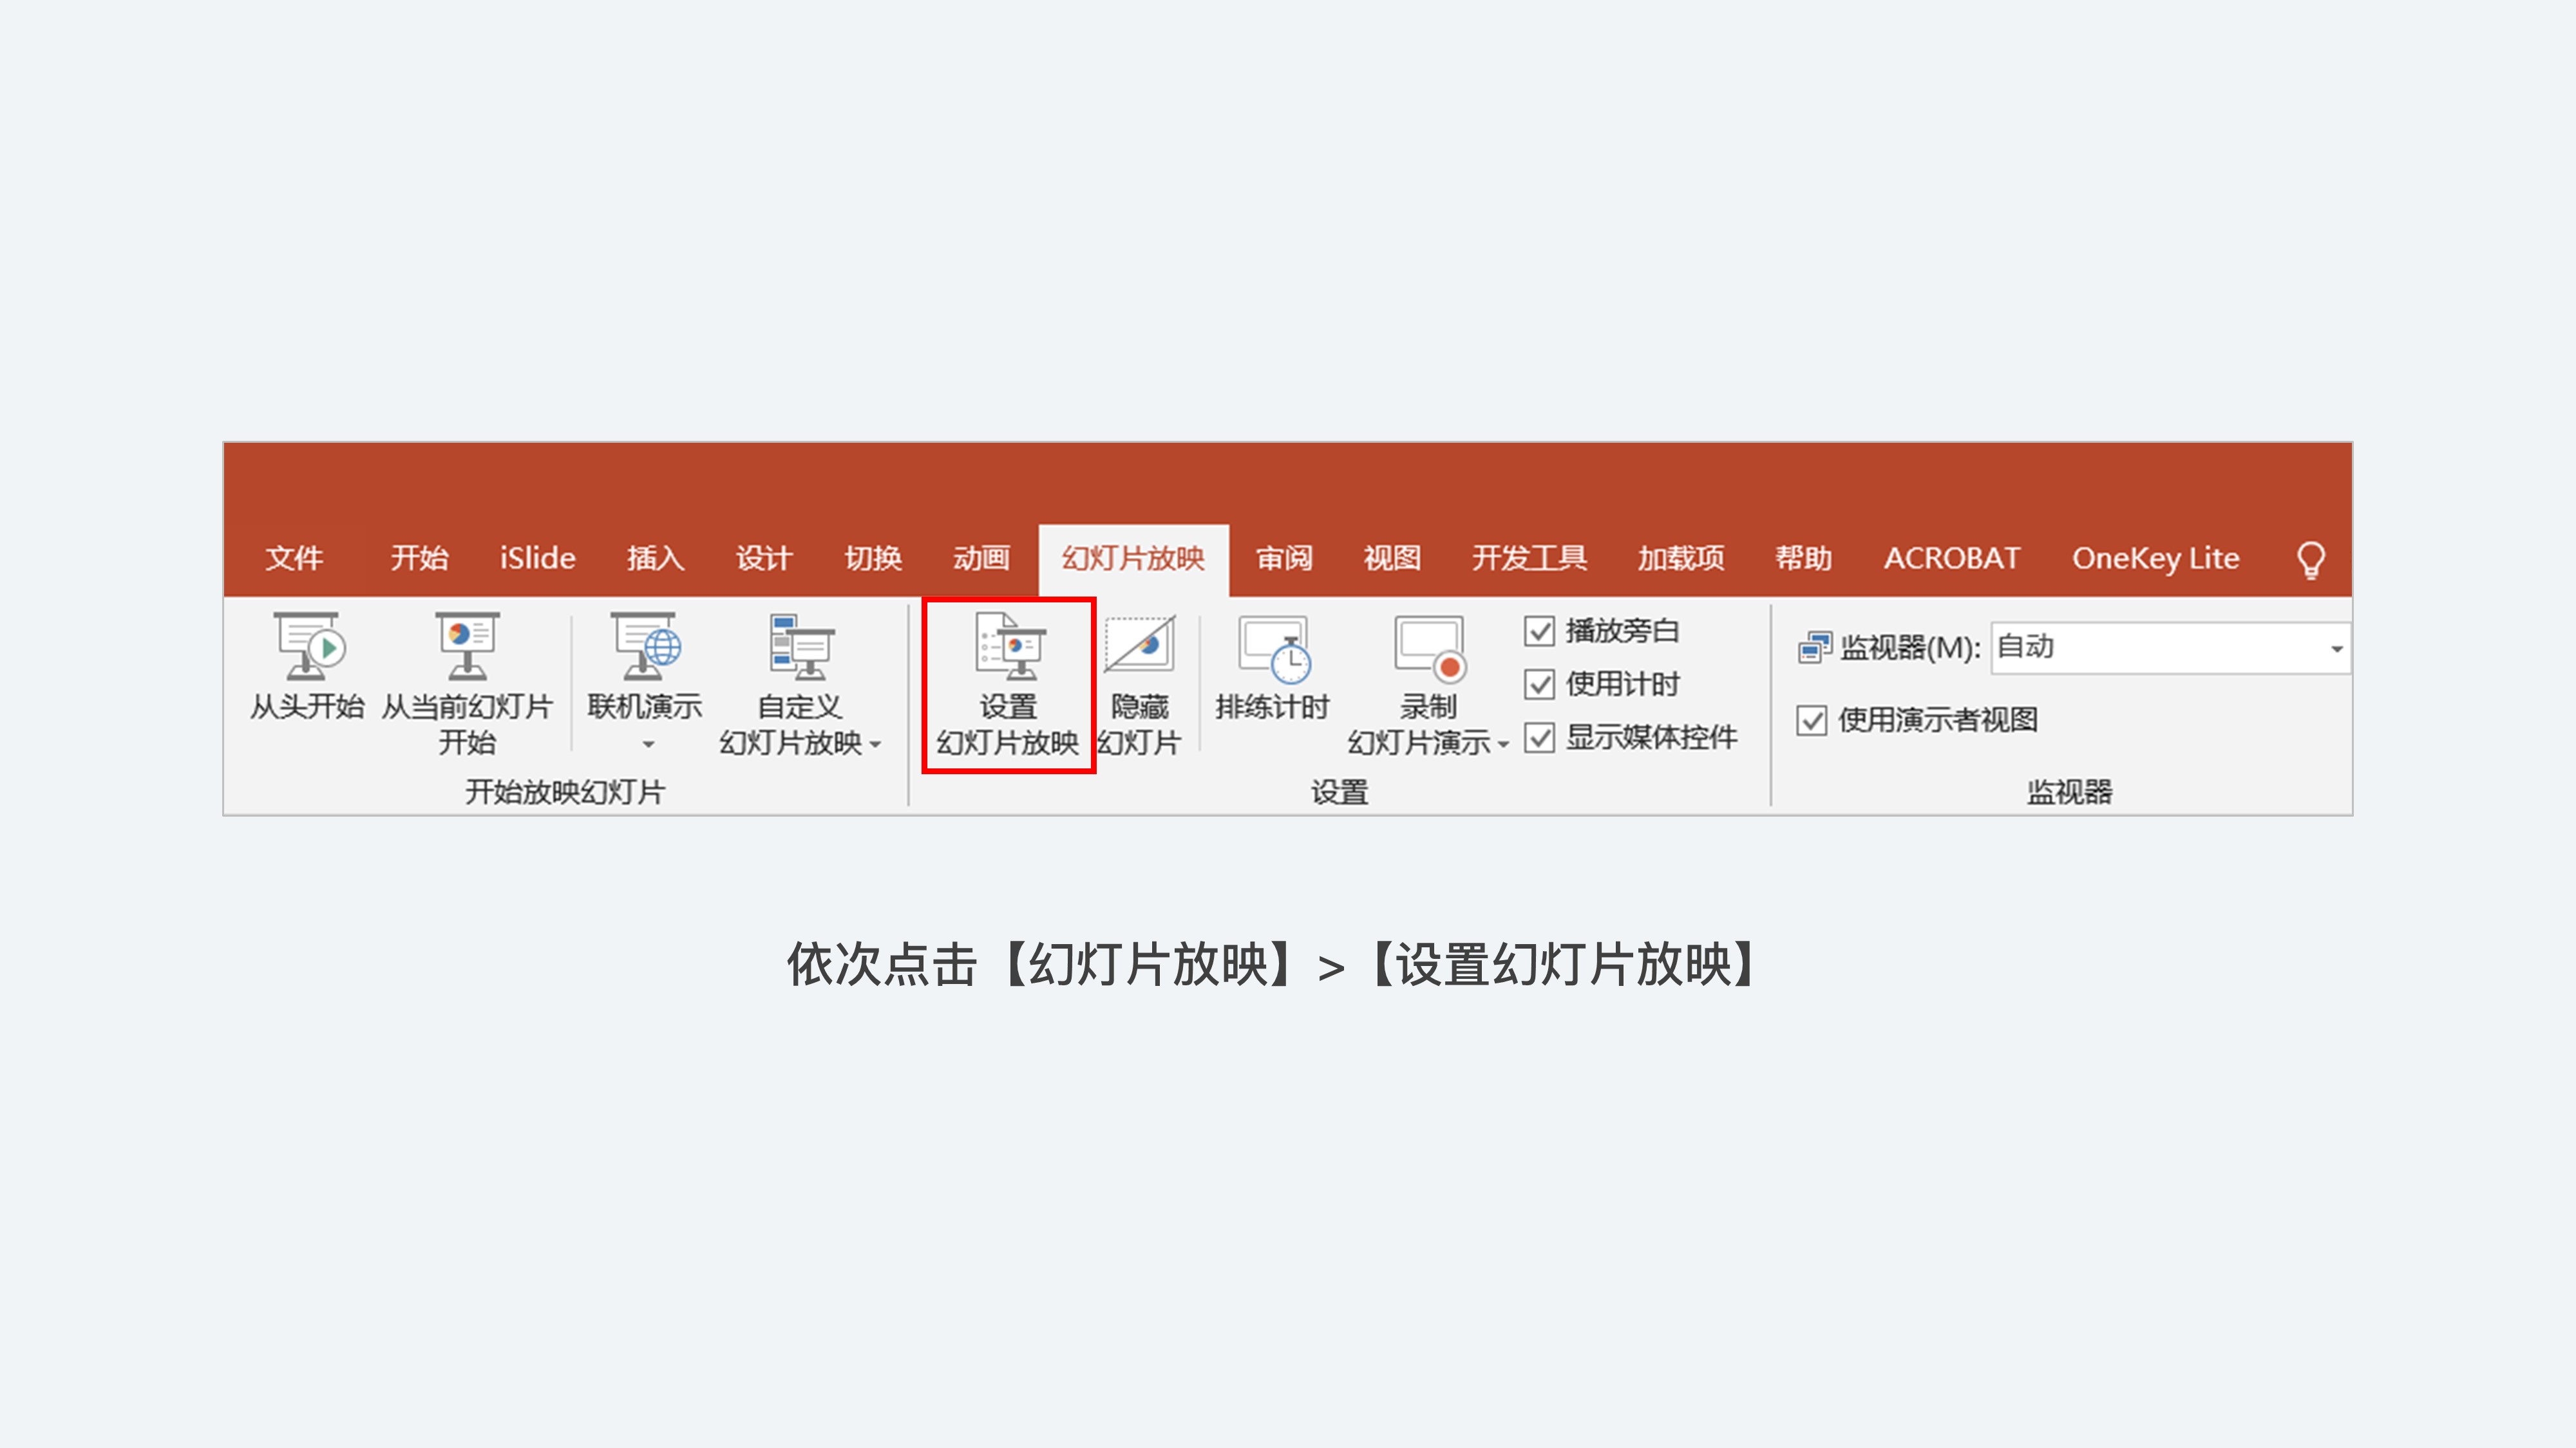Switch to the 开始 tab
Screen dimensions: 2576x1448
(419, 557)
